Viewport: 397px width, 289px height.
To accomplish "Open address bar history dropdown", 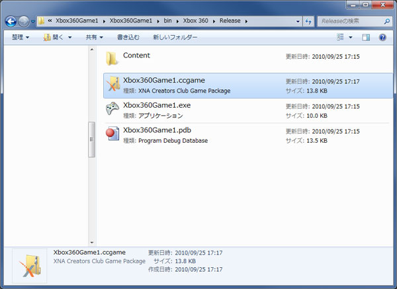I will [298, 22].
